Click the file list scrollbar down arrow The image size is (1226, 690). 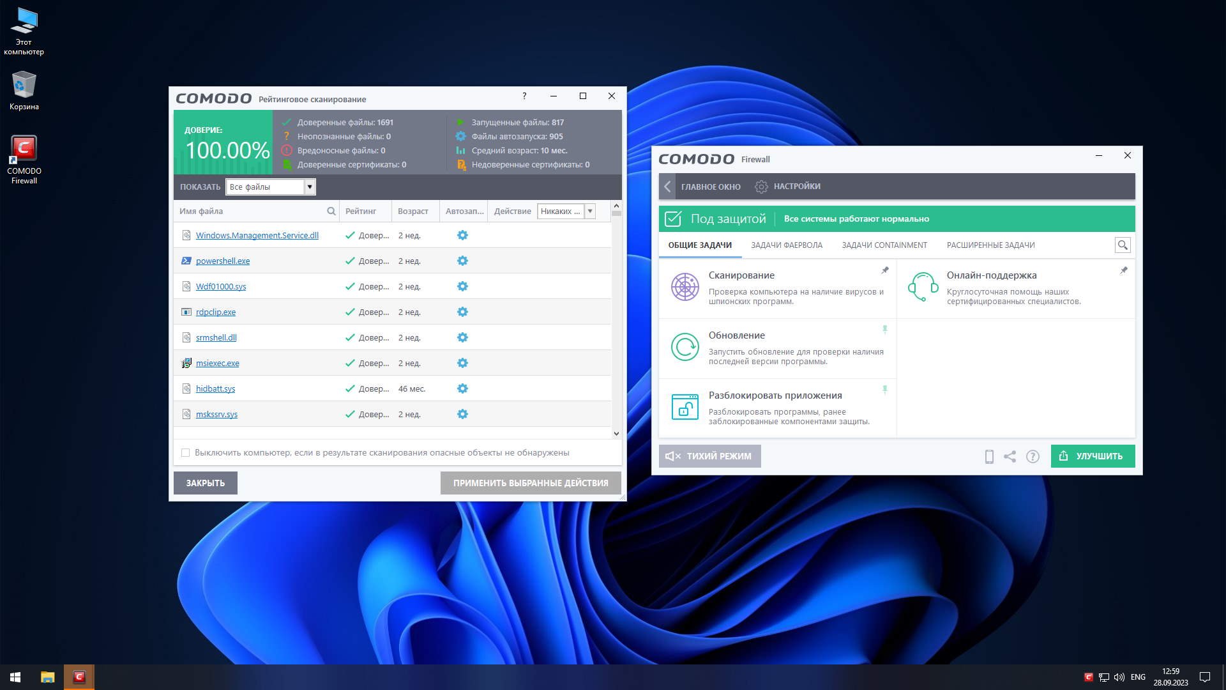point(616,433)
